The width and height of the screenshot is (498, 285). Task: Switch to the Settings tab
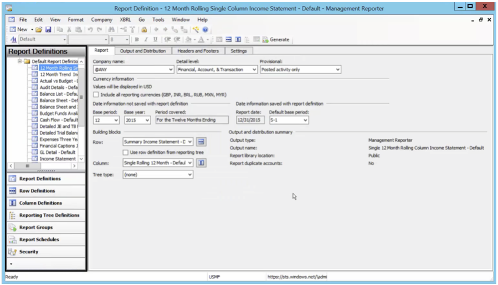(239, 51)
